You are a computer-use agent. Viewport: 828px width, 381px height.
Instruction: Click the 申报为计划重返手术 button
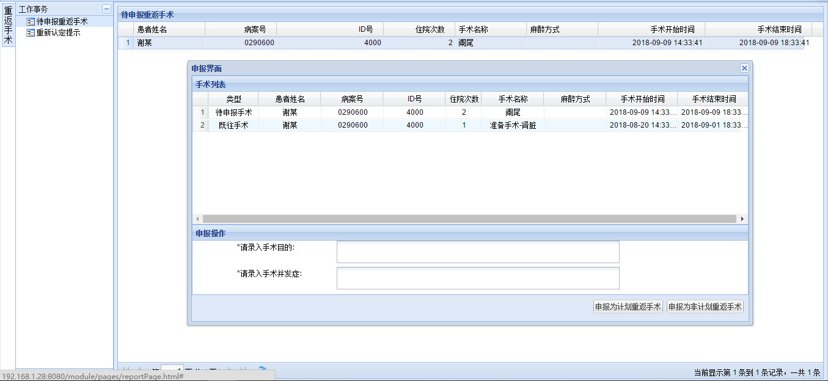628,307
